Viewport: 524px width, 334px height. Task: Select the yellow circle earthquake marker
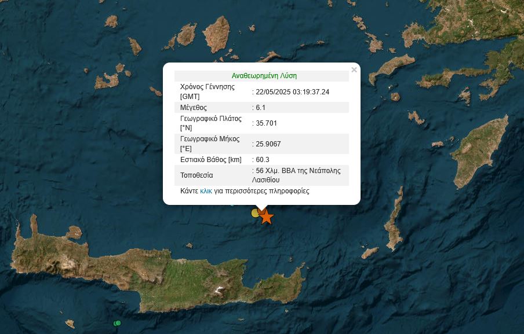pos(255,213)
